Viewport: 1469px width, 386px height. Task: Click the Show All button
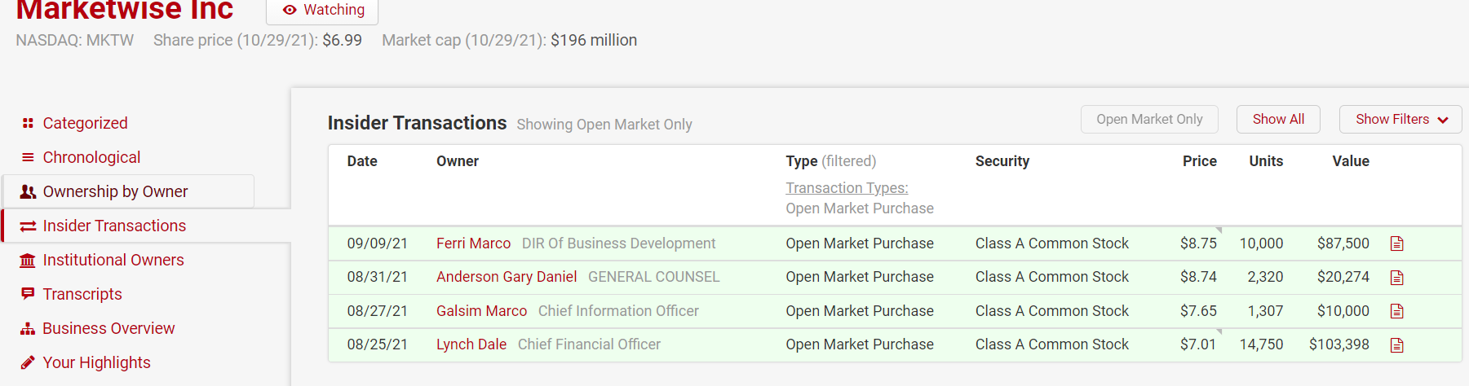tap(1278, 119)
